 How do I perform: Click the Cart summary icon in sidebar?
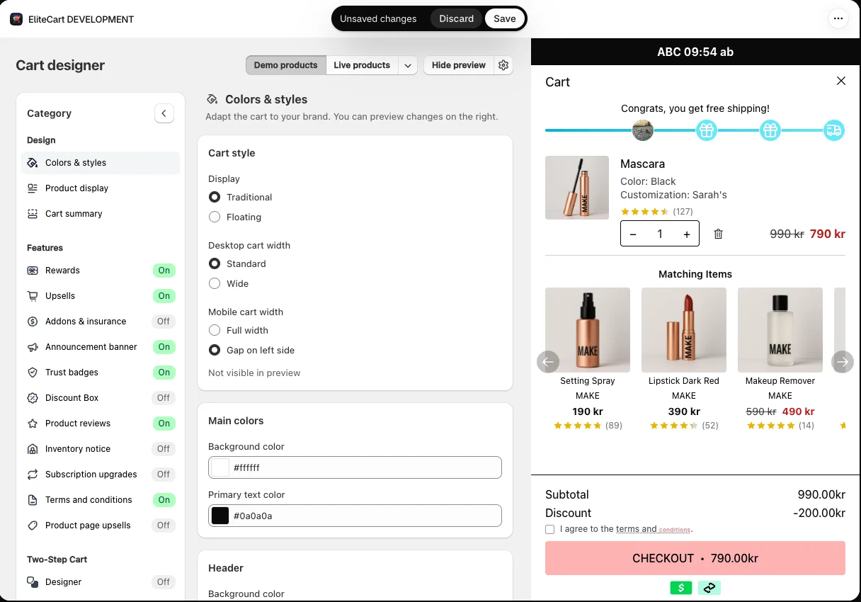pyautogui.click(x=33, y=214)
